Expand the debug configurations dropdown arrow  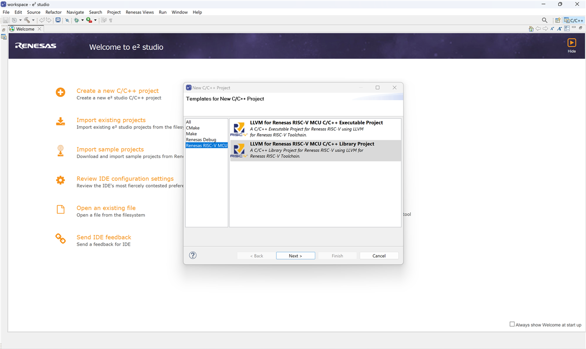[82, 20]
